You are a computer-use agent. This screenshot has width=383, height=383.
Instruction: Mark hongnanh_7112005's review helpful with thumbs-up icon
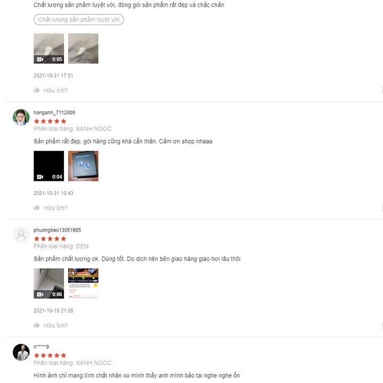pos(37,208)
